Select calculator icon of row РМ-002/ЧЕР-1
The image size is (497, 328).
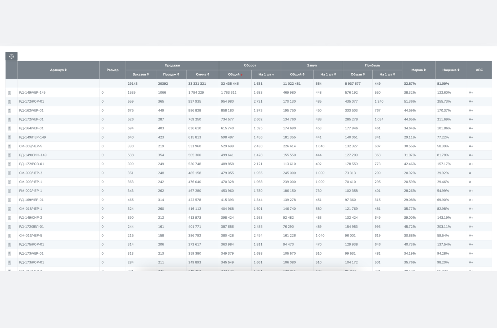(x=10, y=191)
